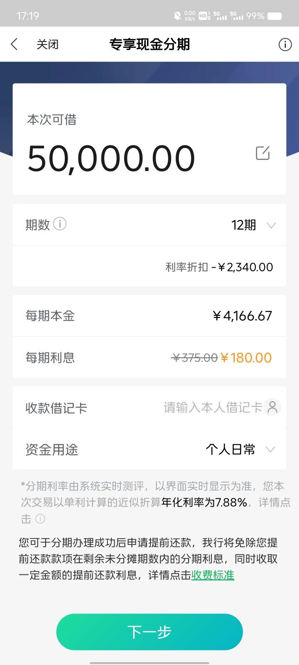Open the info icon in header
The width and height of the screenshot is (299, 665).
(x=285, y=44)
